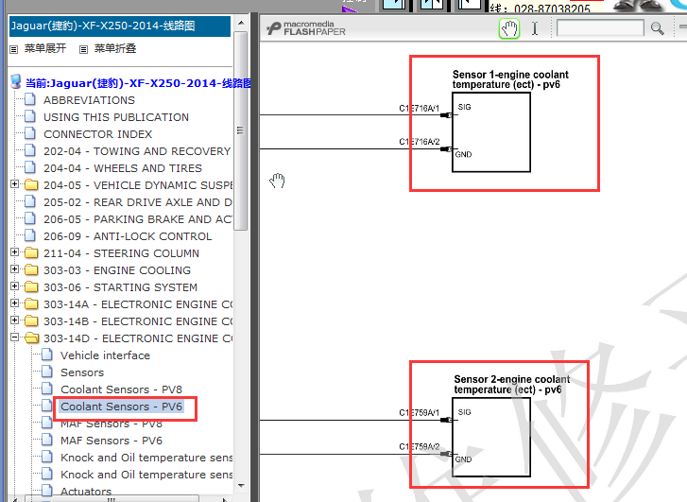Open 206-05 PARKING BRAKE page
This screenshot has height=502, width=687.
(x=138, y=219)
